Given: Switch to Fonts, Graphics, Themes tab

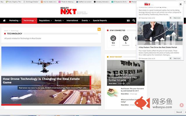Looking at the screenshot, I should tap(14, 2).
